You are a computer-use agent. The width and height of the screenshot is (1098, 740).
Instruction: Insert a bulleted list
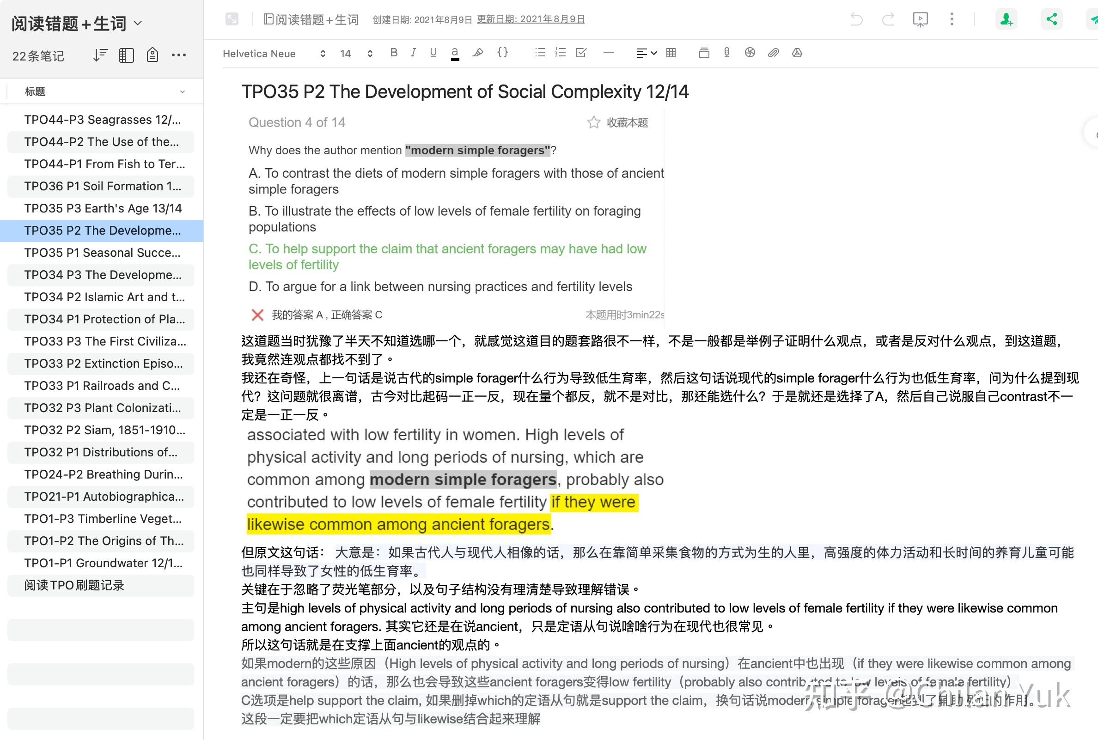pos(540,53)
